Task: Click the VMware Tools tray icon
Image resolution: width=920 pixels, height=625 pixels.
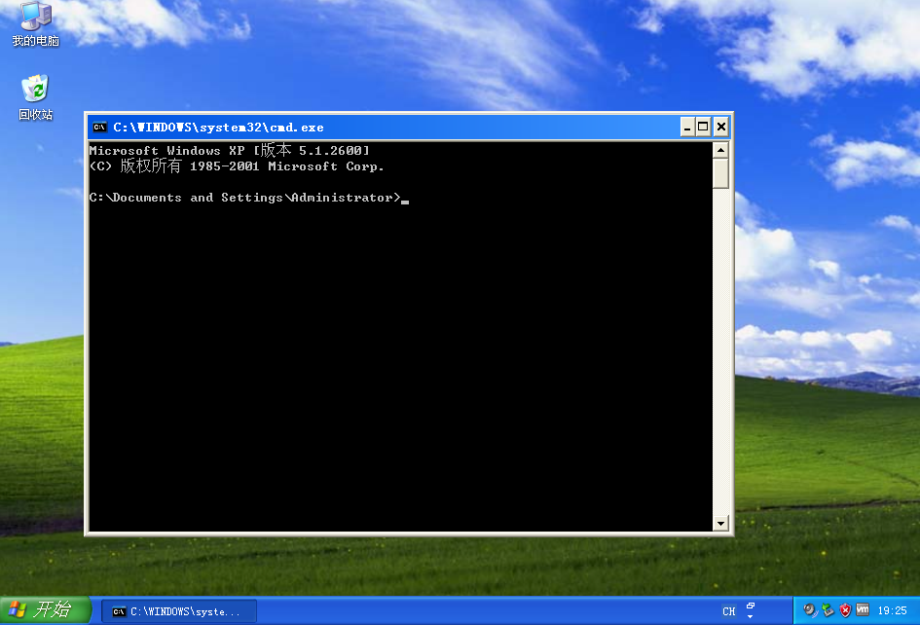Action: pos(863,610)
